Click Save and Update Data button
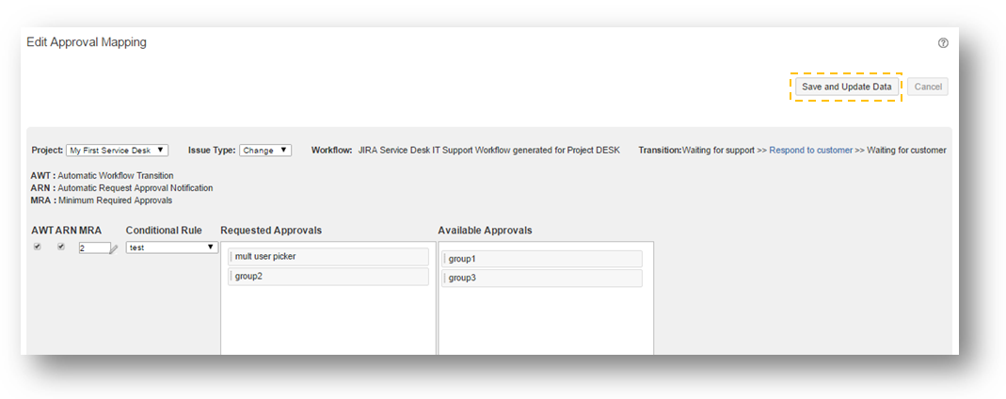This screenshot has width=1006, height=399. pyautogui.click(x=846, y=87)
